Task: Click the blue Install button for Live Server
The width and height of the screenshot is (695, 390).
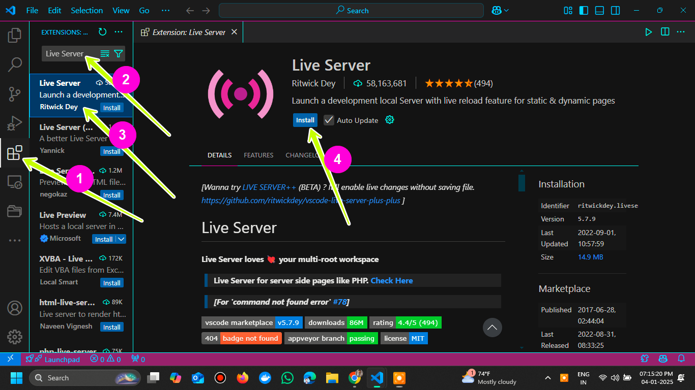Action: tap(305, 120)
